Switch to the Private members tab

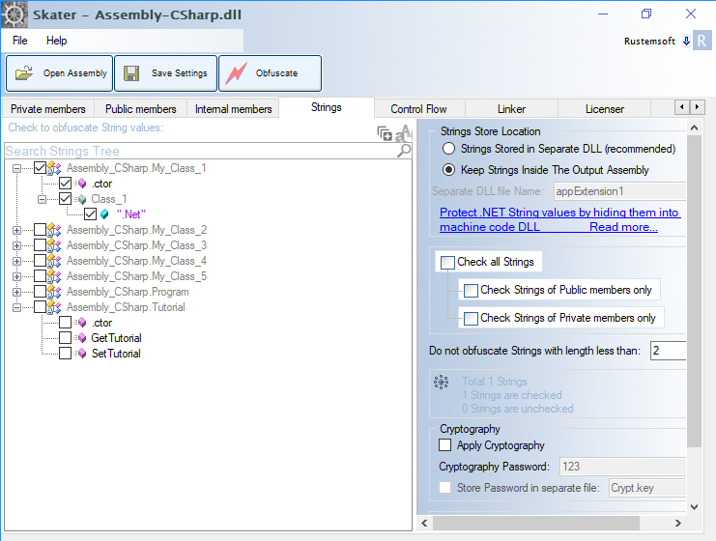(x=48, y=109)
